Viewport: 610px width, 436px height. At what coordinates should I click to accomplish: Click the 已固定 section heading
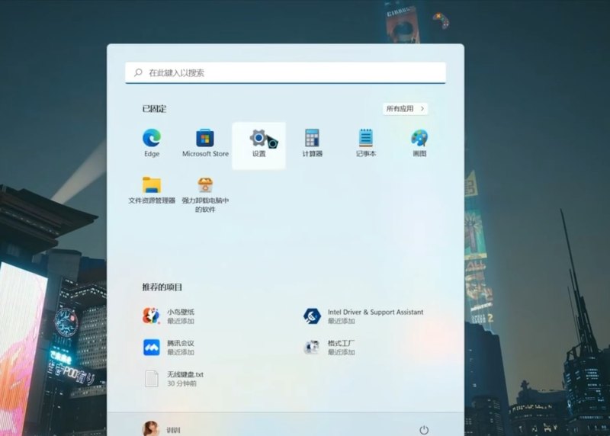[x=154, y=109]
